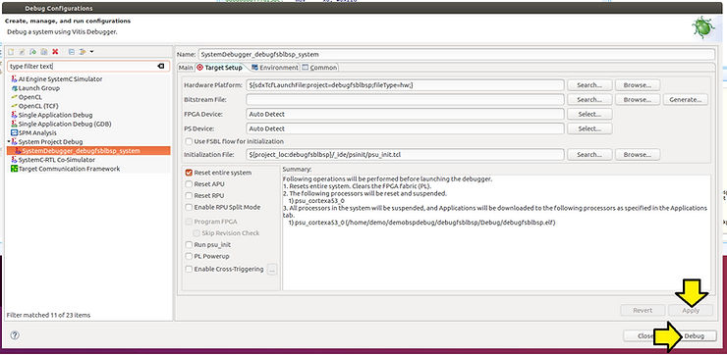The height and width of the screenshot is (355, 727).
Task: Click the Target Setup tab icon
Action: click(200, 68)
